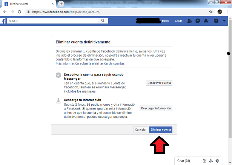The image size is (232, 165).
Task: Click the Messenger icon beside Desactiva la cuenta
Action: (58, 75)
